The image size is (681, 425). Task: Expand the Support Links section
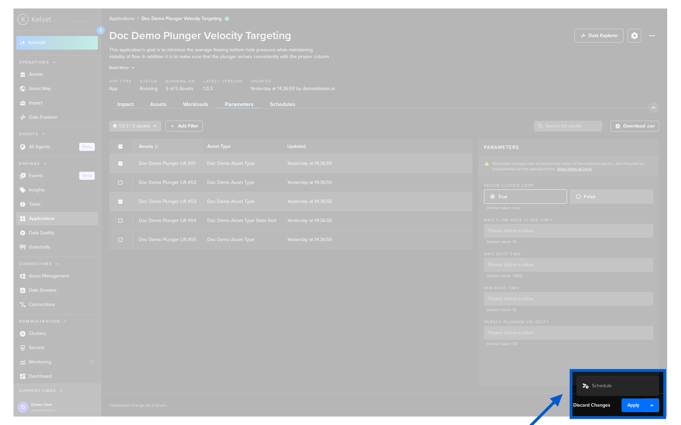pos(61,391)
